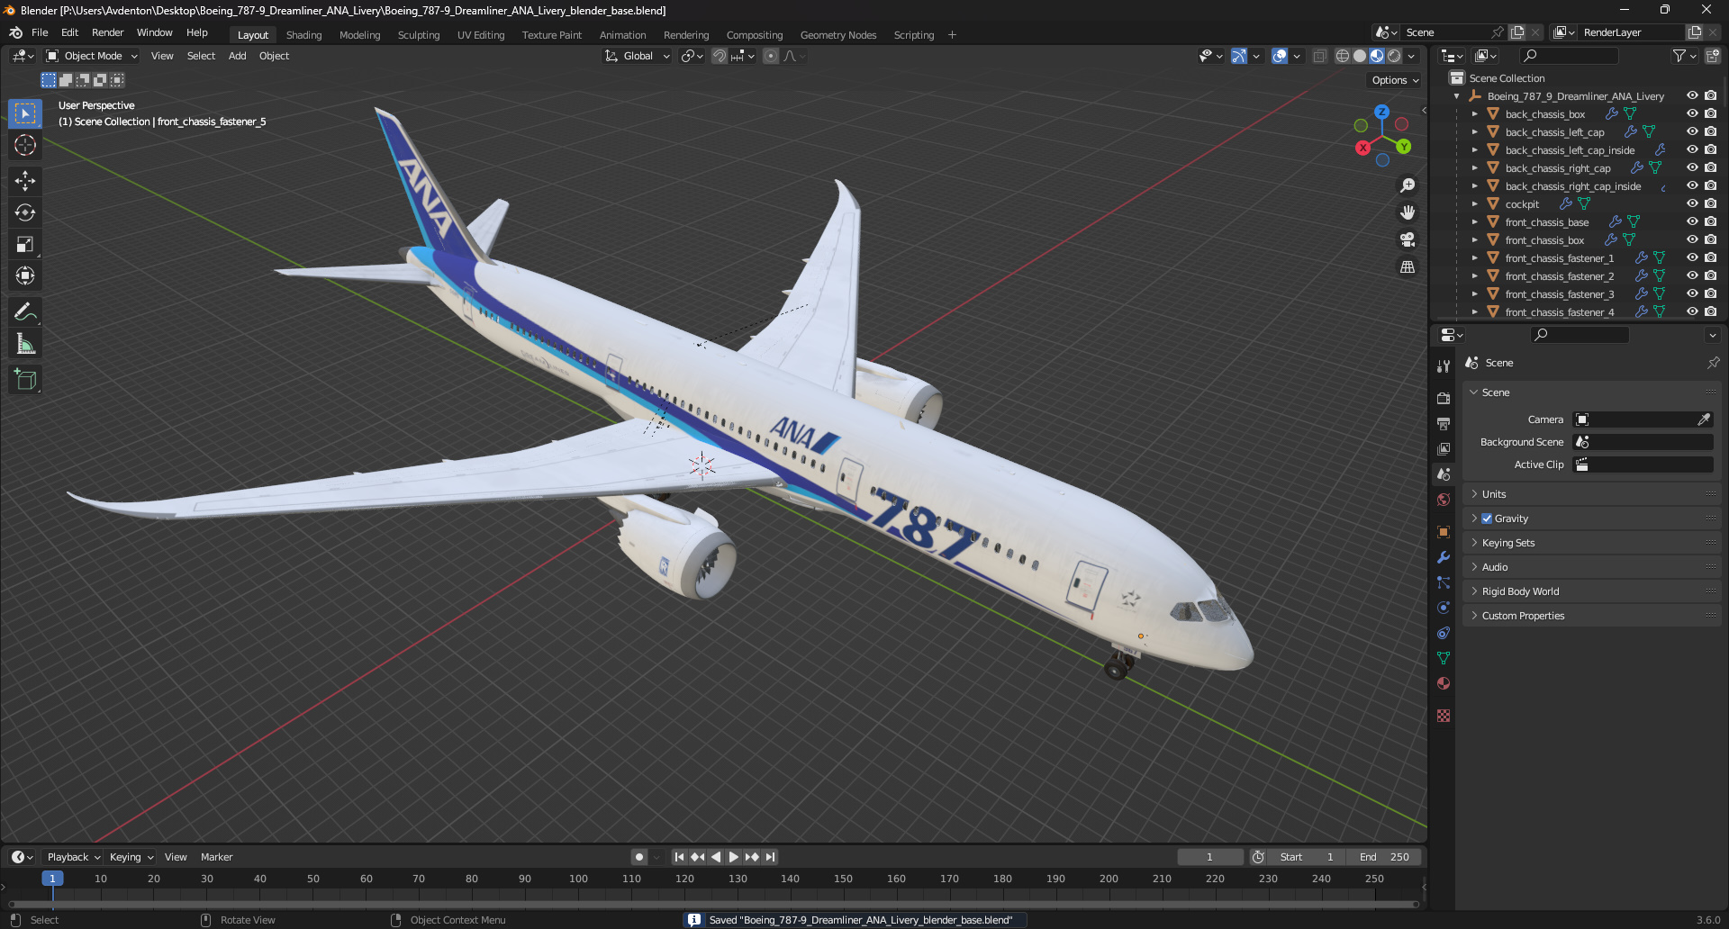Open the Playback dropdown in timeline
1729x929 pixels.
(x=73, y=857)
